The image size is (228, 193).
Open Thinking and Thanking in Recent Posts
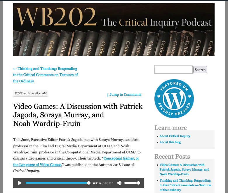point(185,185)
